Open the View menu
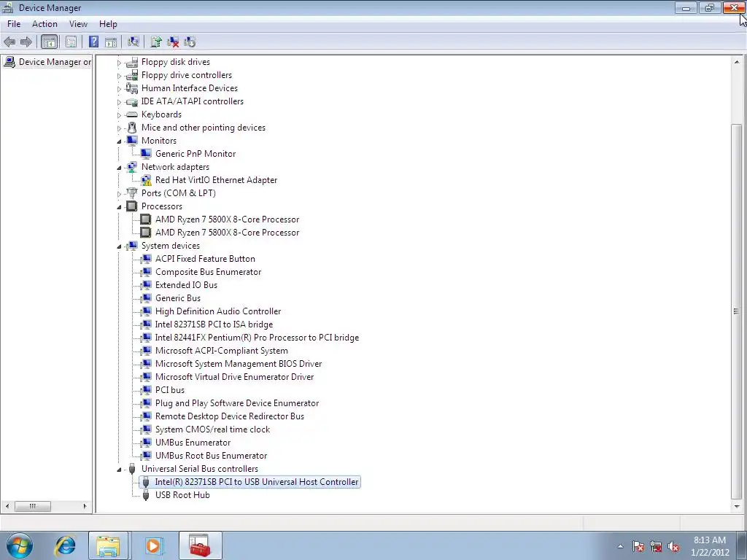 coord(78,24)
